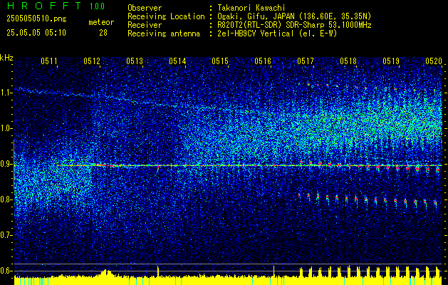Viewport: 448px width, 285px height.
Task: Click the kHz axis unit label
Action: coord(6,58)
